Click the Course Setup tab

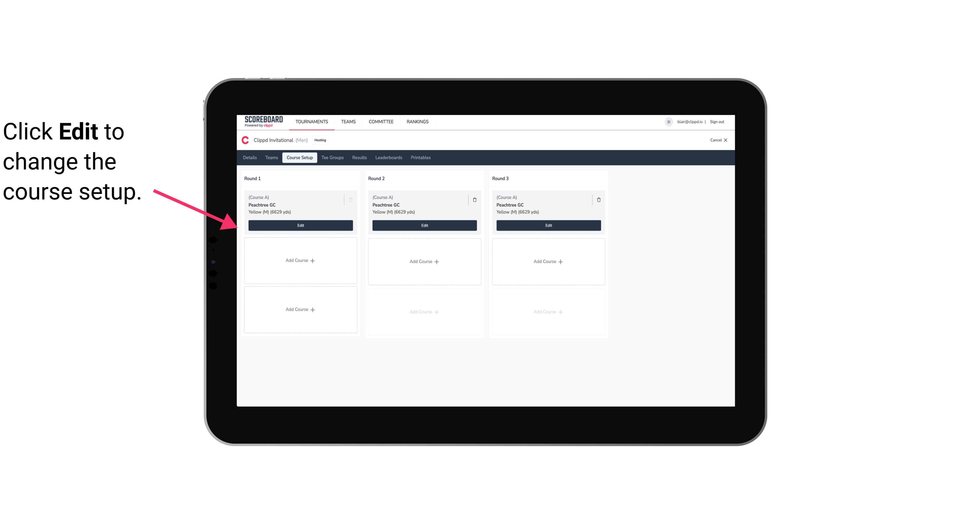(299, 158)
